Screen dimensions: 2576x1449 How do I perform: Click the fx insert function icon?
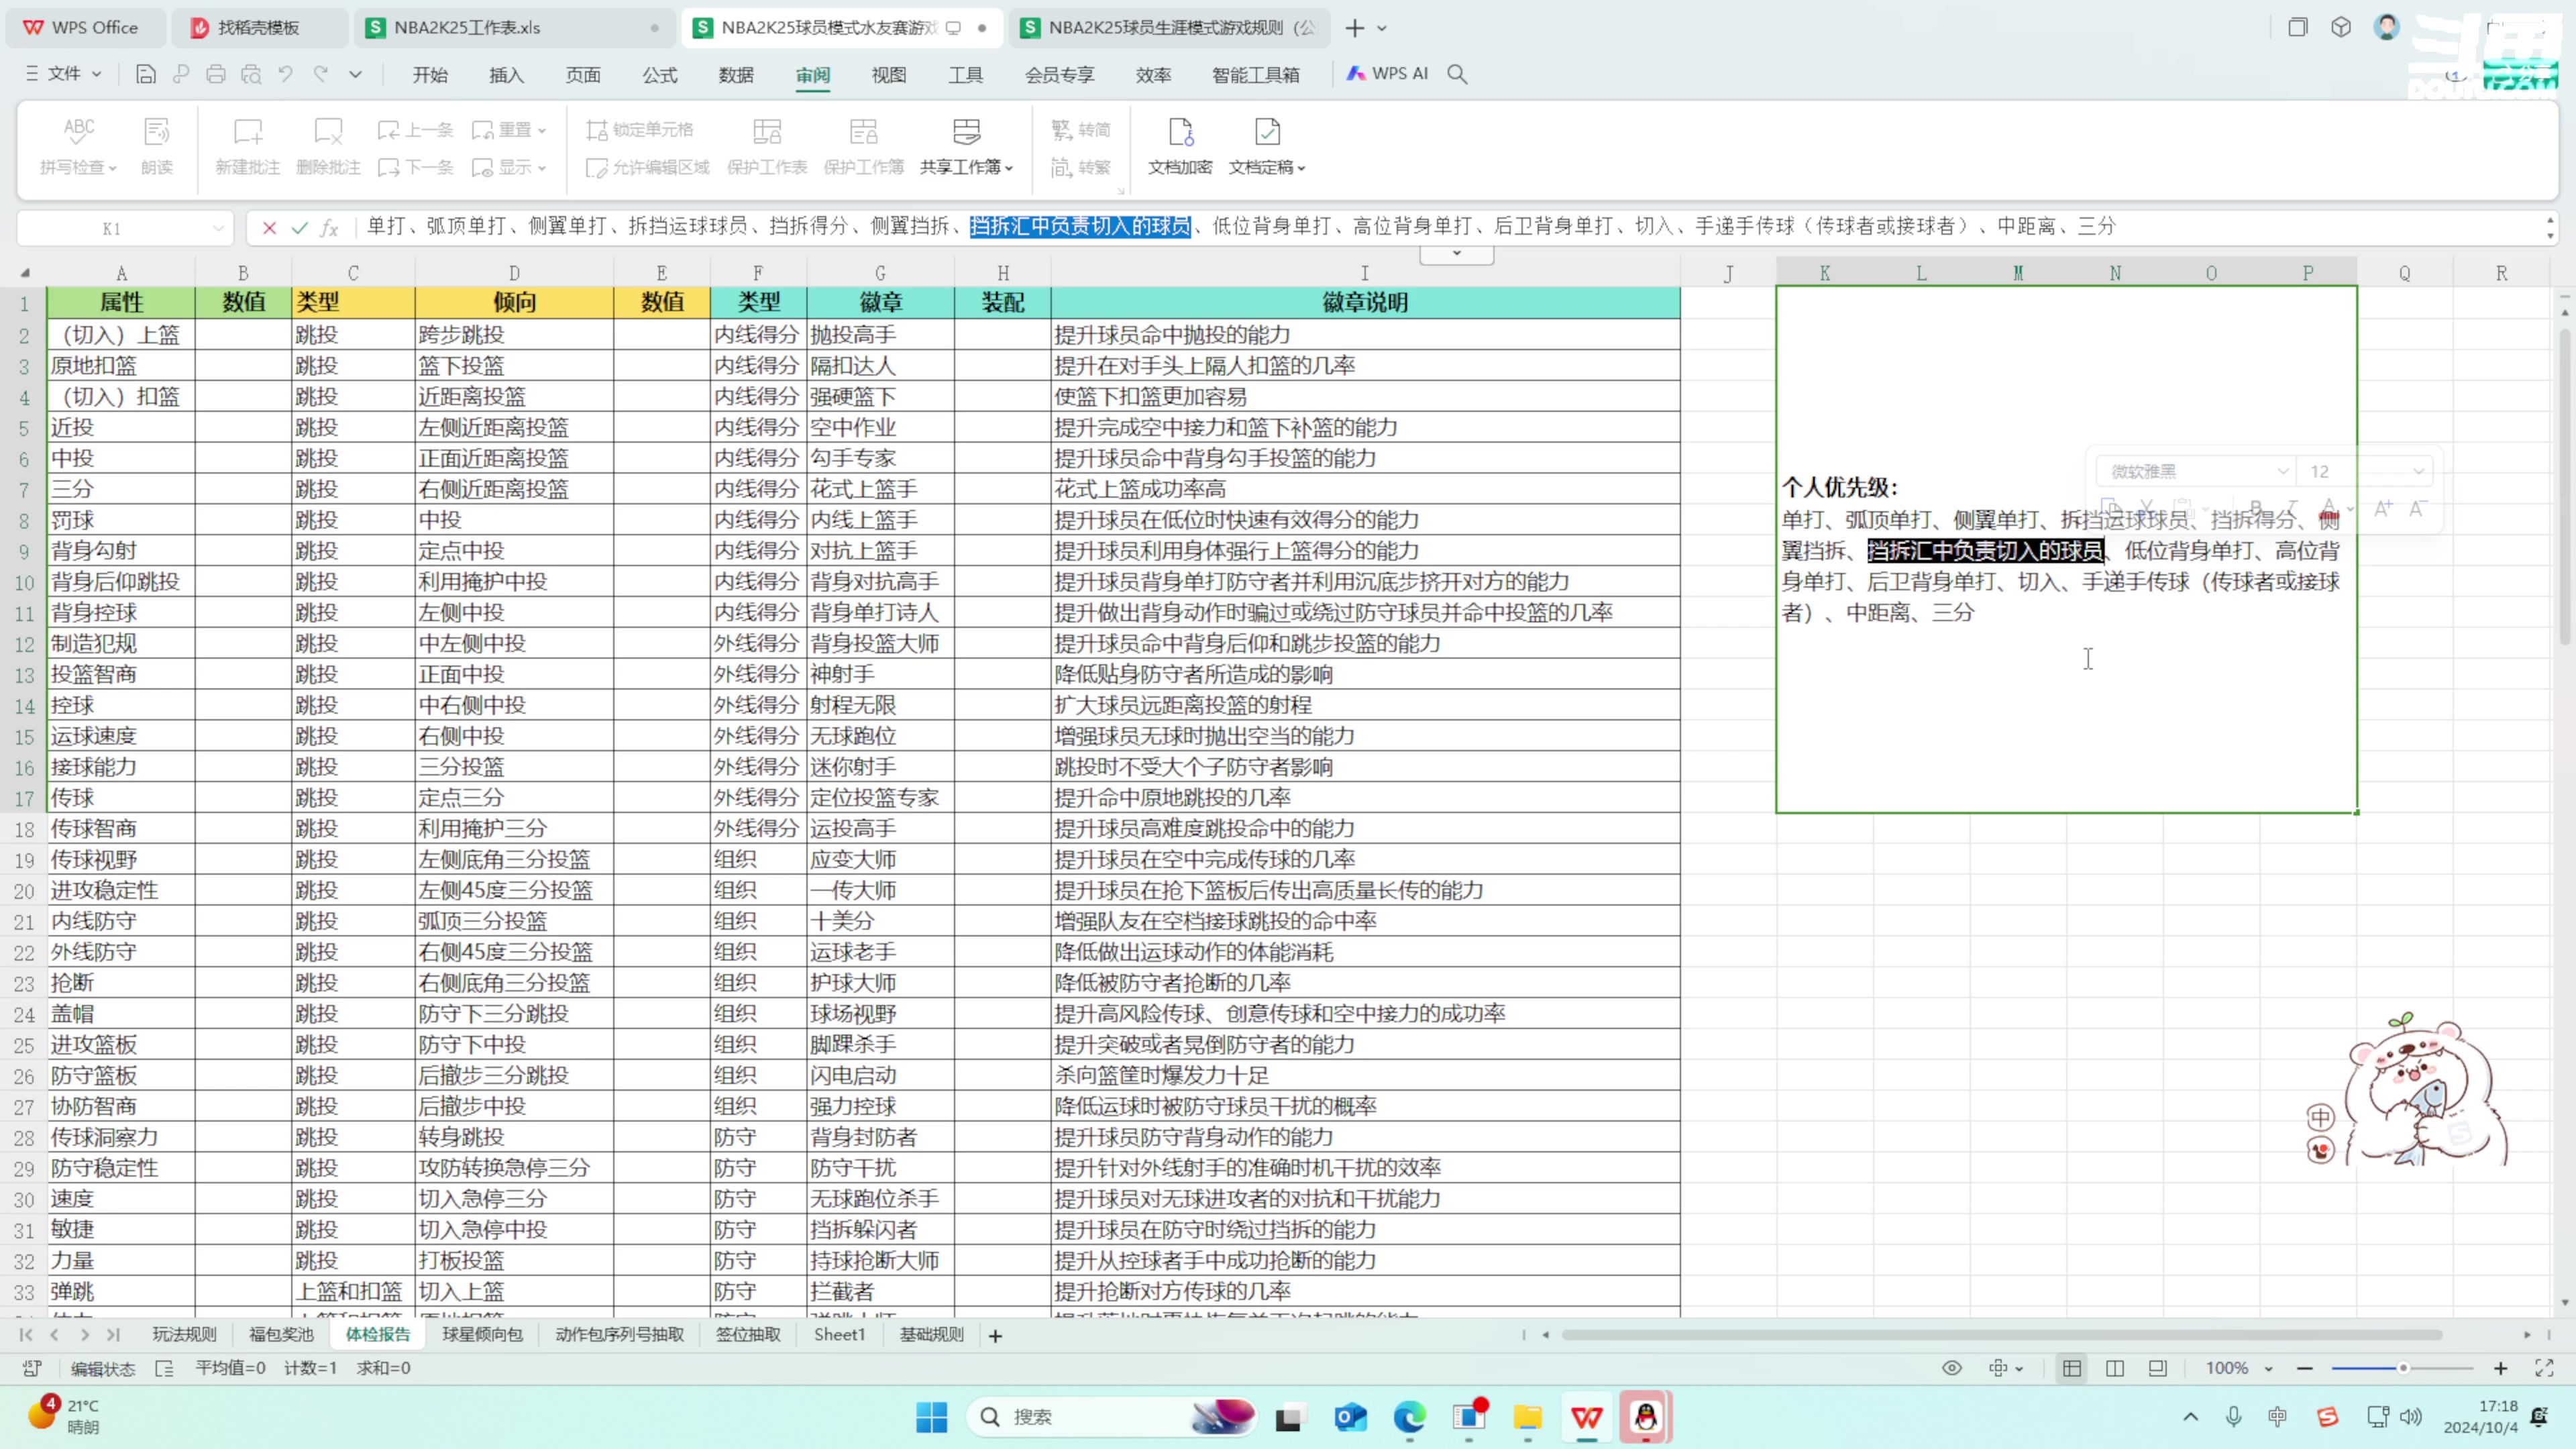pos(329,228)
